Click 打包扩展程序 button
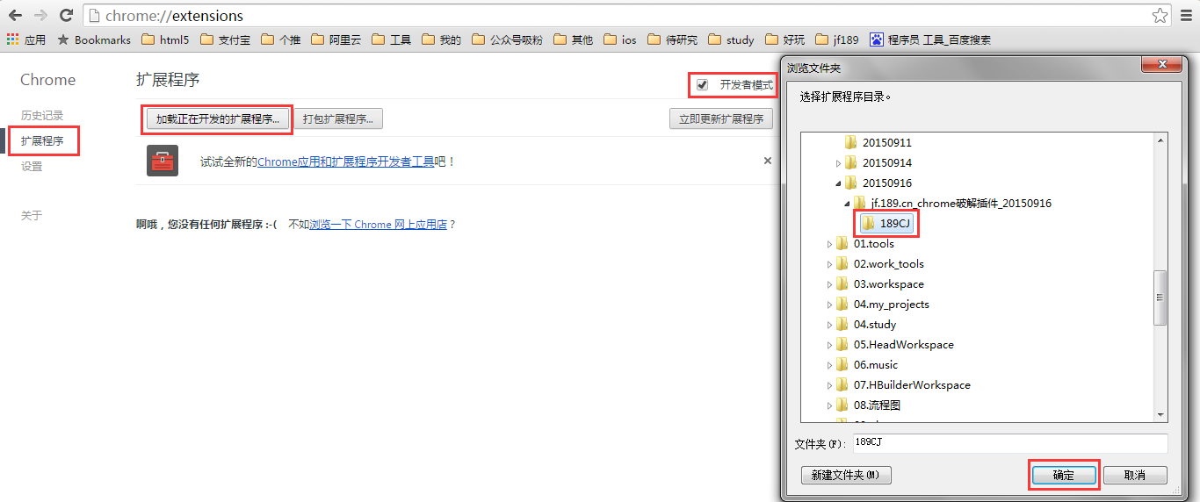The height and width of the screenshot is (502, 1200). (338, 118)
